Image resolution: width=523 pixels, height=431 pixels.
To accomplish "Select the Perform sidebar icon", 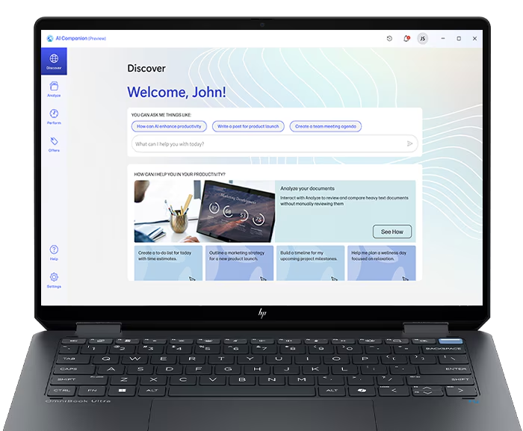I will coord(54,117).
